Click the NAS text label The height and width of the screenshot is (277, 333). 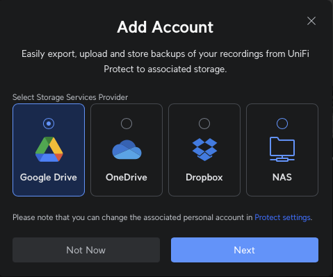282,178
